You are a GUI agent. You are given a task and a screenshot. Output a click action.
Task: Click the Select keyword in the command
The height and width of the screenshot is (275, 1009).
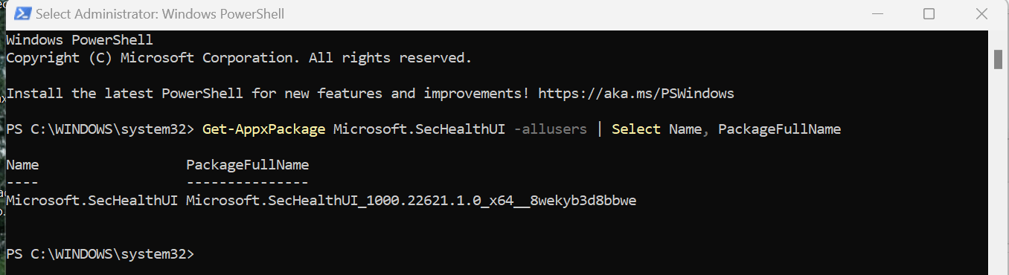(x=636, y=129)
